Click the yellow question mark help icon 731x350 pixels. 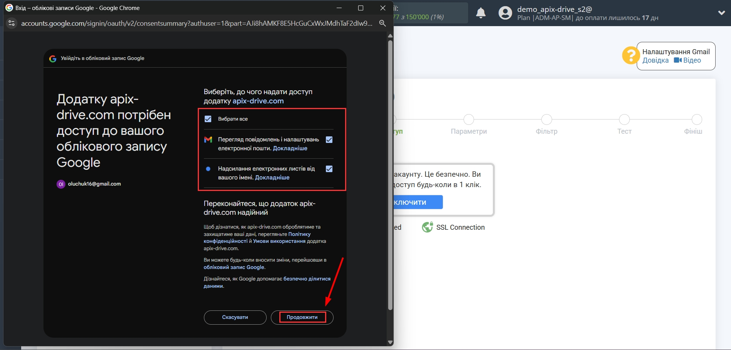pyautogui.click(x=631, y=56)
